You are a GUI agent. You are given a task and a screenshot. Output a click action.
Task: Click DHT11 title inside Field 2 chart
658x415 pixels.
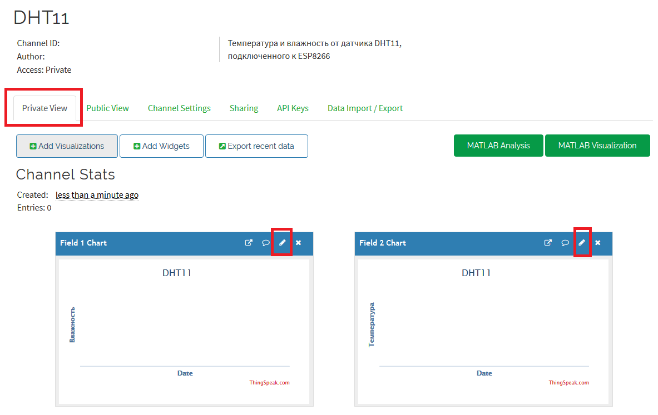(476, 273)
